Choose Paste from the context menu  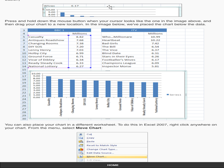90,142
